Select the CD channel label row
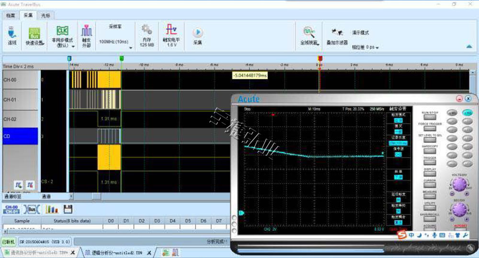This screenshot has width=479, height=258. pyautogui.click(x=20, y=136)
